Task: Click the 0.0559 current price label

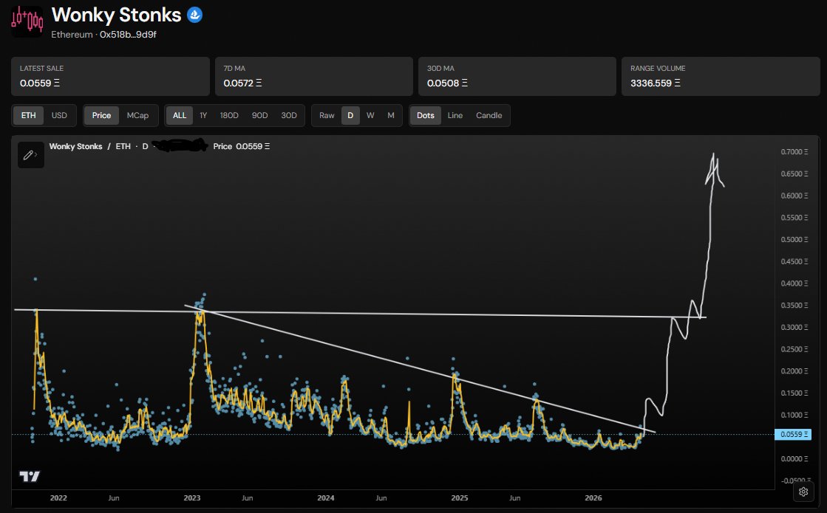Action: point(792,435)
